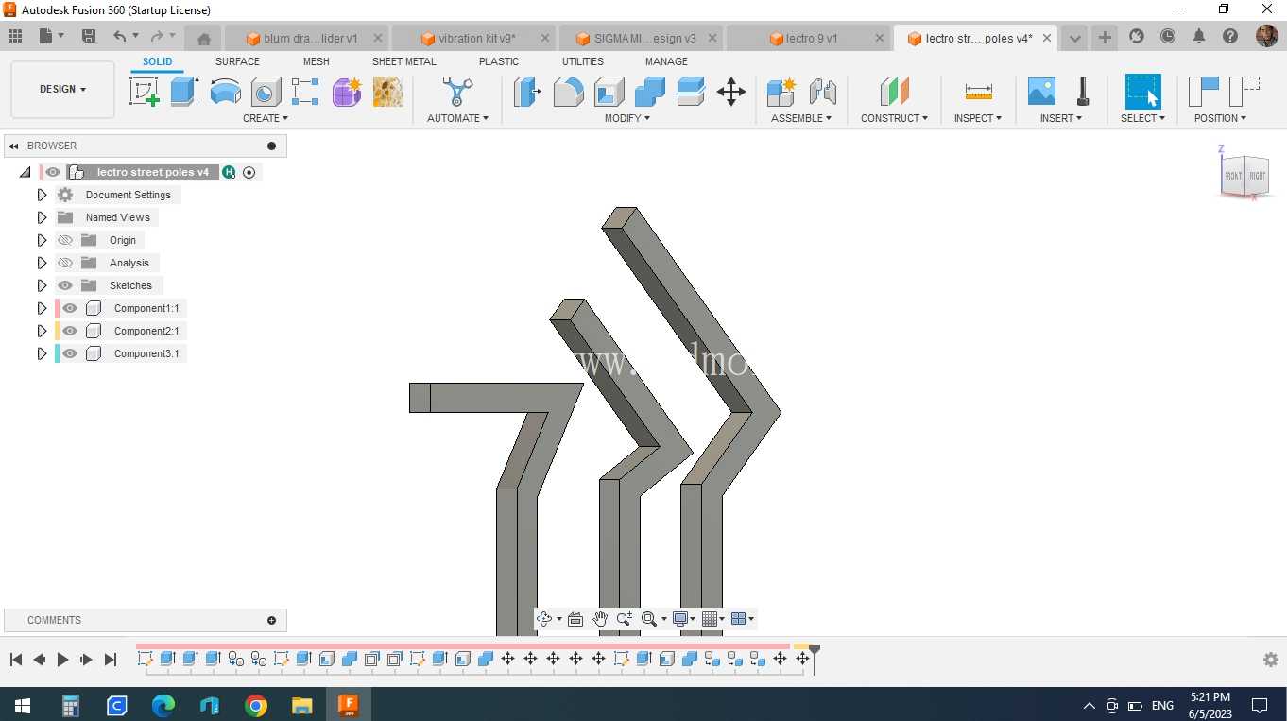Expand the Comments panel
The width and height of the screenshot is (1287, 721).
point(272,620)
